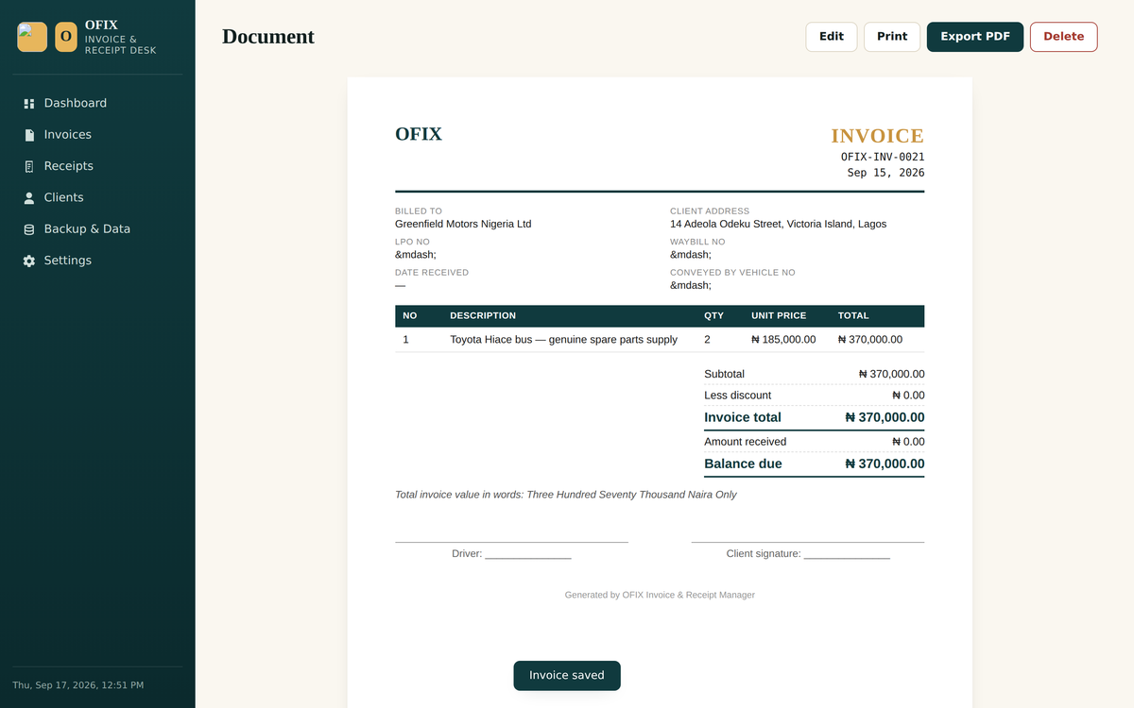Screen dimensions: 1134x708
Task: Click the Dashboard grid icon
Action: (29, 103)
